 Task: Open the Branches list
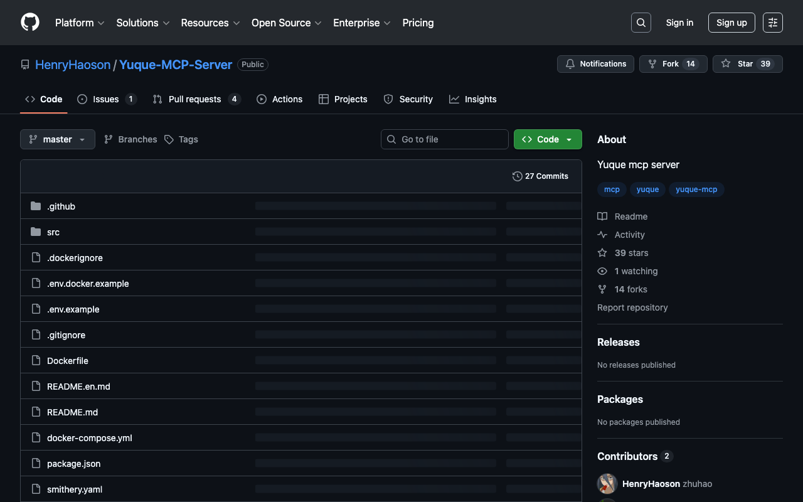[x=130, y=139]
